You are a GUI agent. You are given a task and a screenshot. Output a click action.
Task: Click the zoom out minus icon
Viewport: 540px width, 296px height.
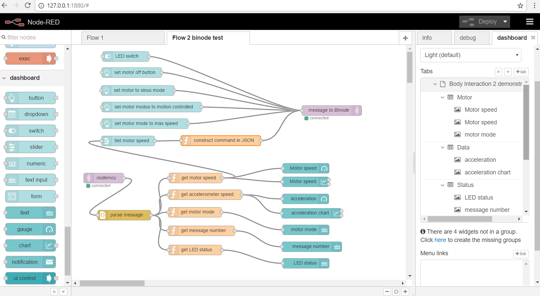387,292
